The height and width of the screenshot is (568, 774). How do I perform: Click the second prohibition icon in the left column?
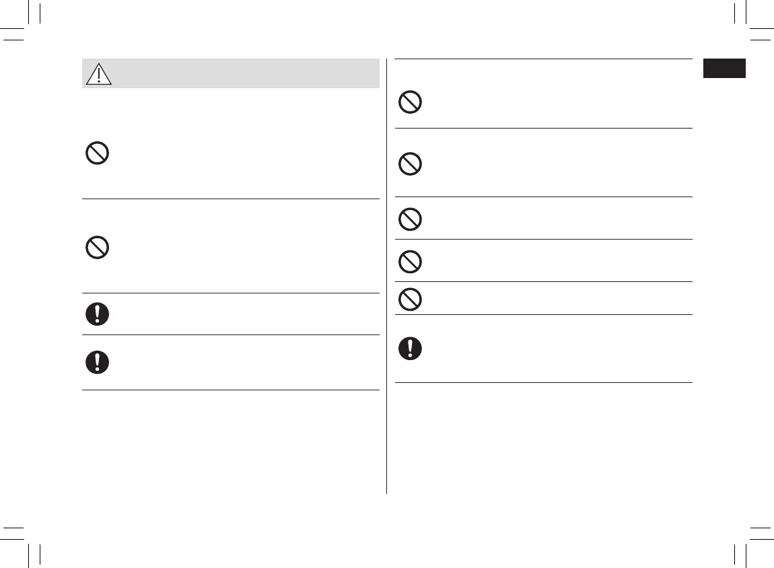98,247
